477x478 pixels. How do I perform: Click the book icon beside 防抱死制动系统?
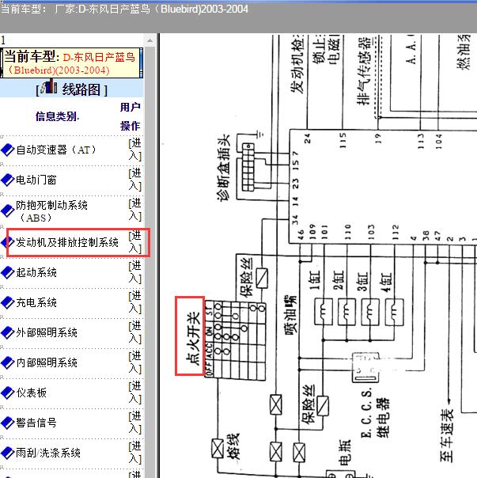coord(8,211)
